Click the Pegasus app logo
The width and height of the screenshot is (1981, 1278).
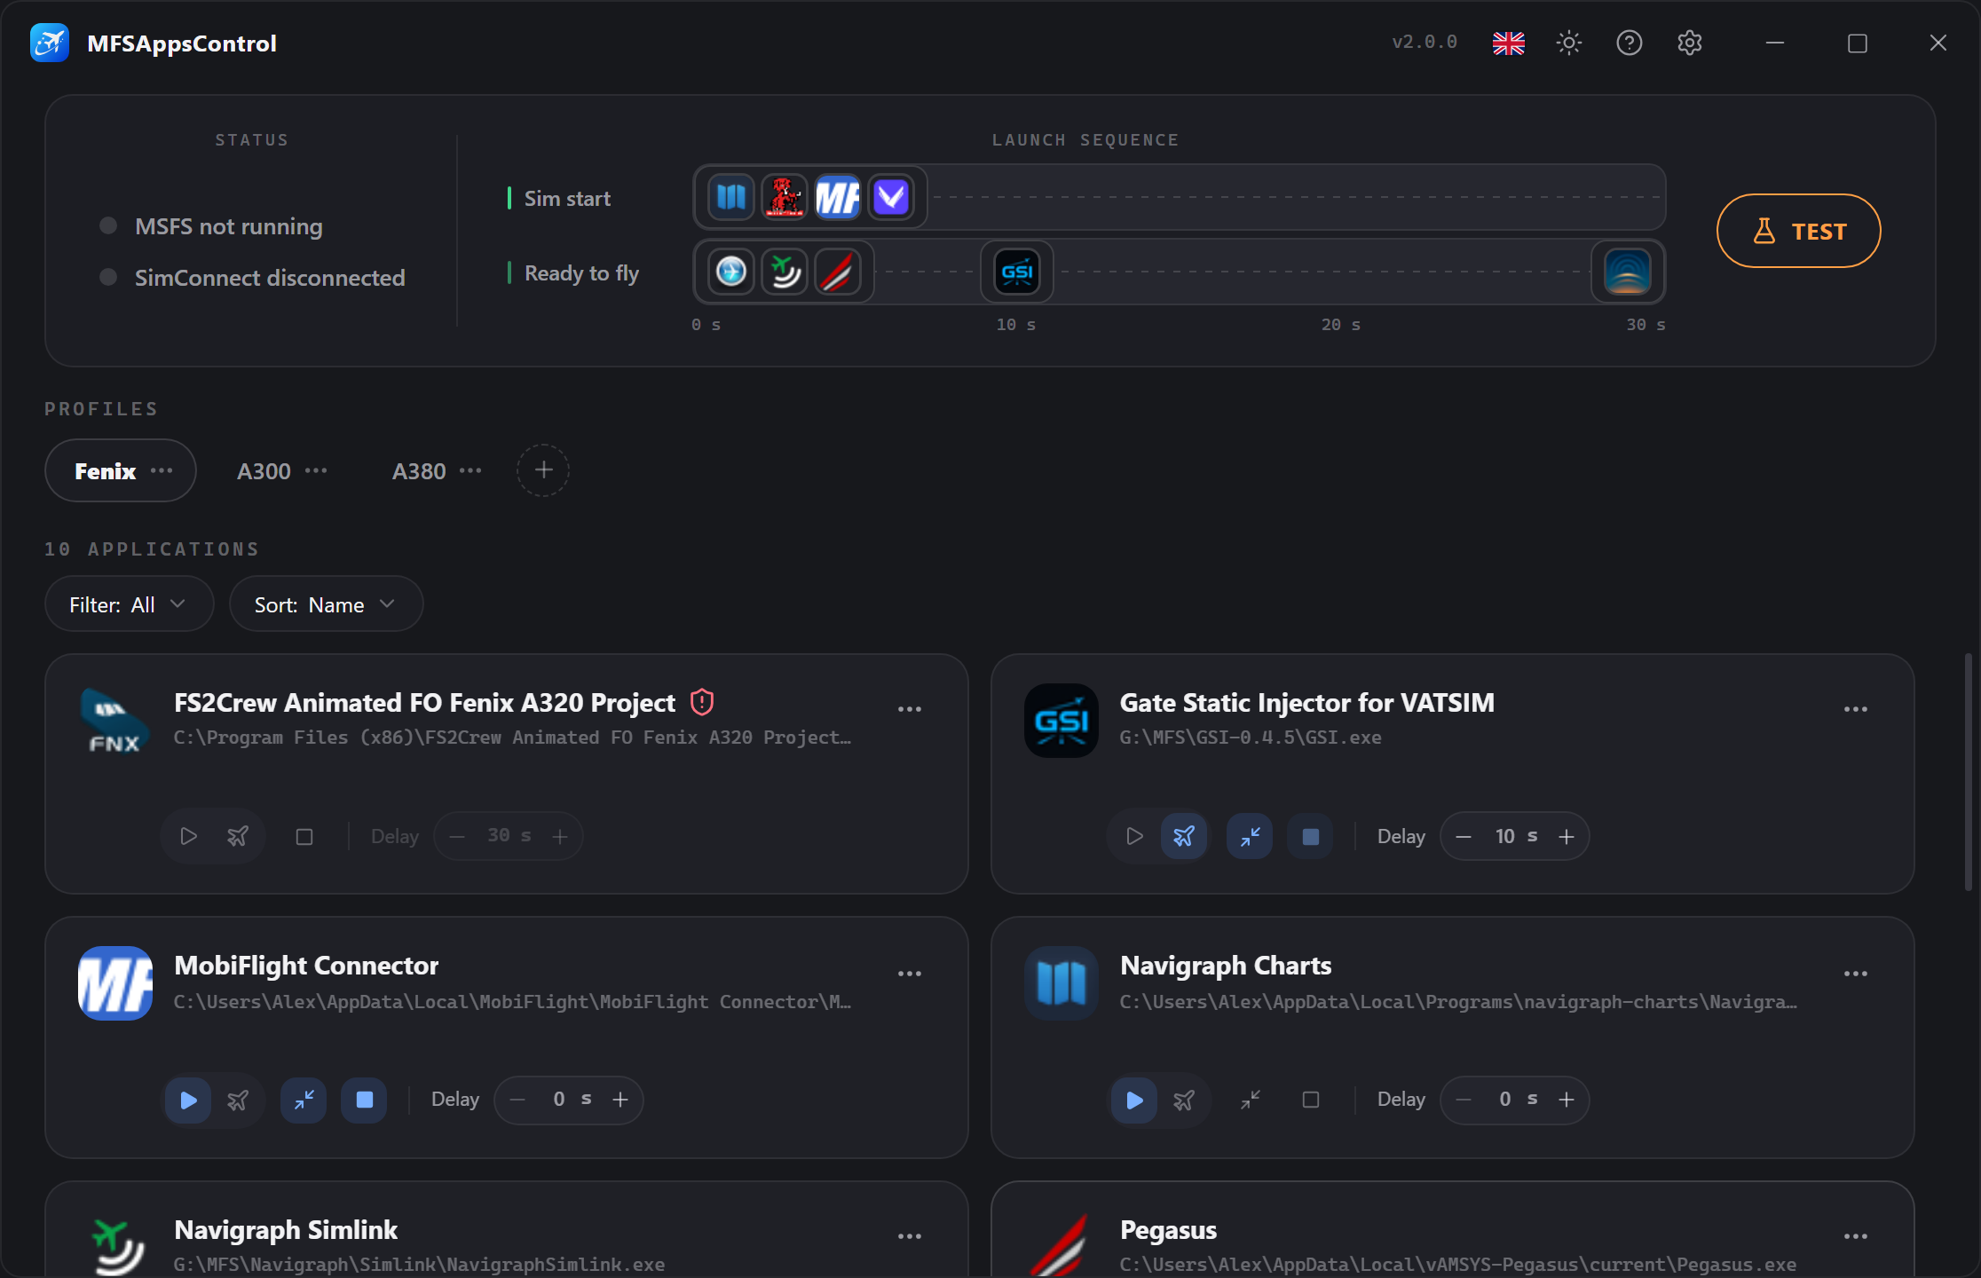pyautogui.click(x=1061, y=1245)
